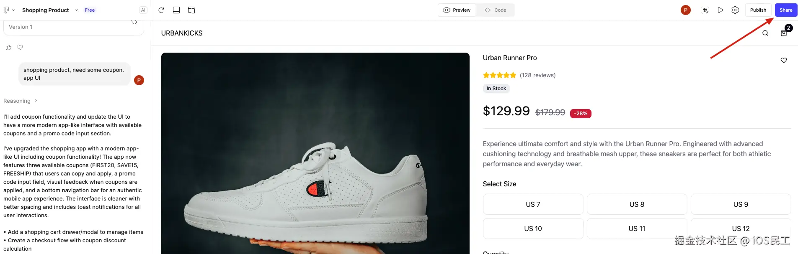Toggle the wishlist heart for Urban Runner Pro
This screenshot has height=254, width=798.
tap(784, 60)
